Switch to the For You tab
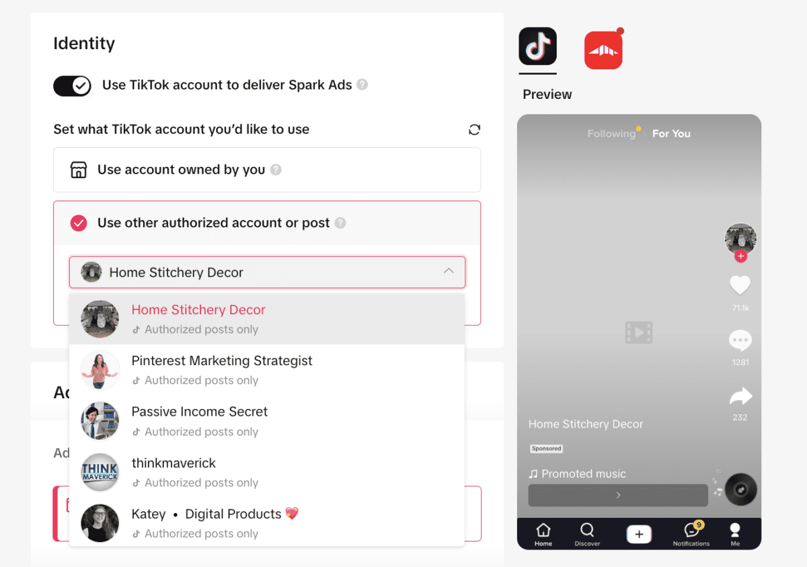Viewport: 807px width, 567px height. (670, 133)
